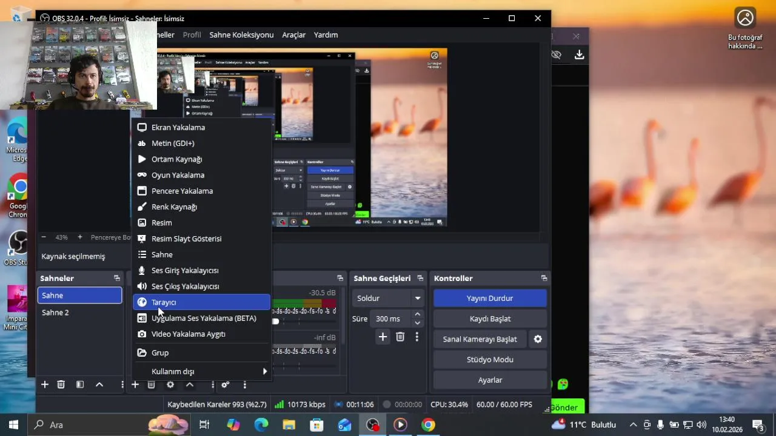776x436 pixels.
Task: Increase transition Süre with up arrow
Action: coord(417,314)
